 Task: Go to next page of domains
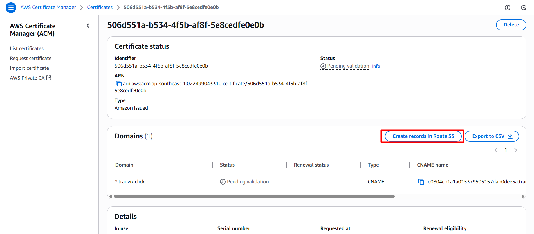[x=515, y=150]
